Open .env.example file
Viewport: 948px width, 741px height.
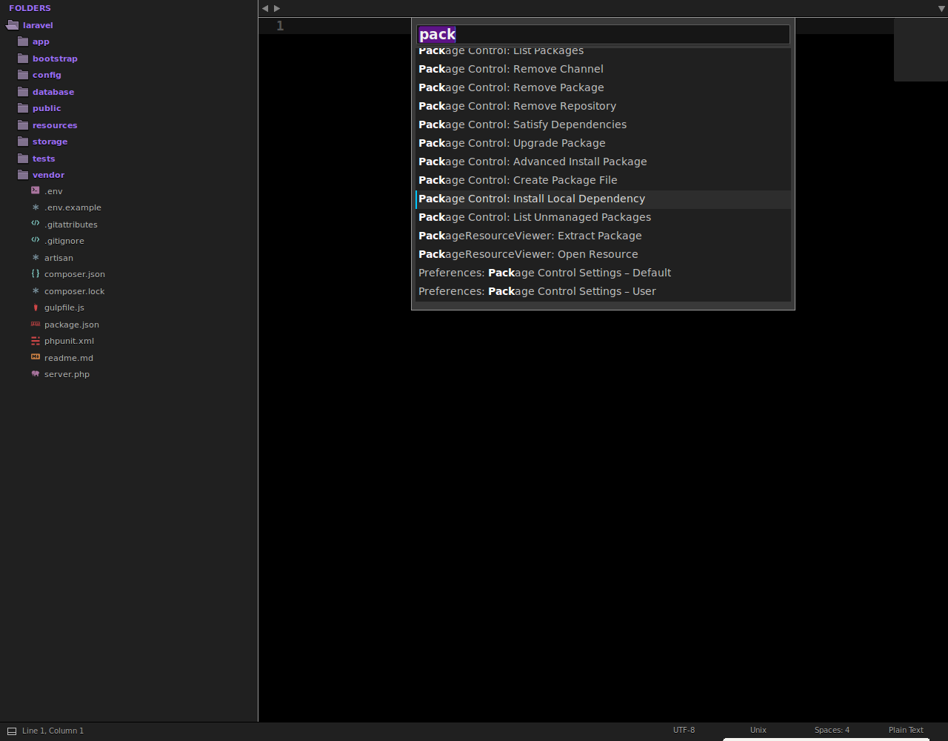tap(73, 207)
